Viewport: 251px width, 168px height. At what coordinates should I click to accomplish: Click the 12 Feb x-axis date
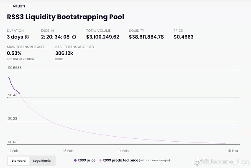click(13, 151)
